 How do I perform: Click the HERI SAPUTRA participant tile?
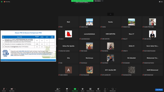(x=110, y=34)
